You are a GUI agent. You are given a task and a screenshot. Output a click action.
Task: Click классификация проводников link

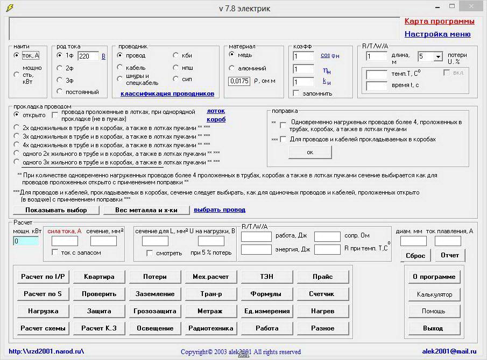(167, 93)
